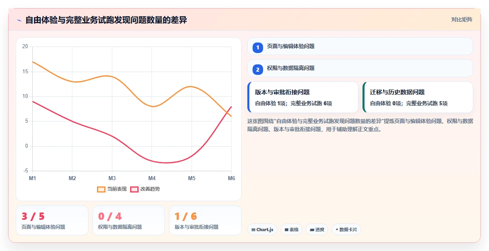
Task: Open the 迁移与历史数据问题 comparison card
Action: [x=418, y=97]
